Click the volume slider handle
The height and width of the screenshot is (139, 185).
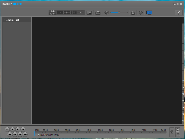click(119, 12)
